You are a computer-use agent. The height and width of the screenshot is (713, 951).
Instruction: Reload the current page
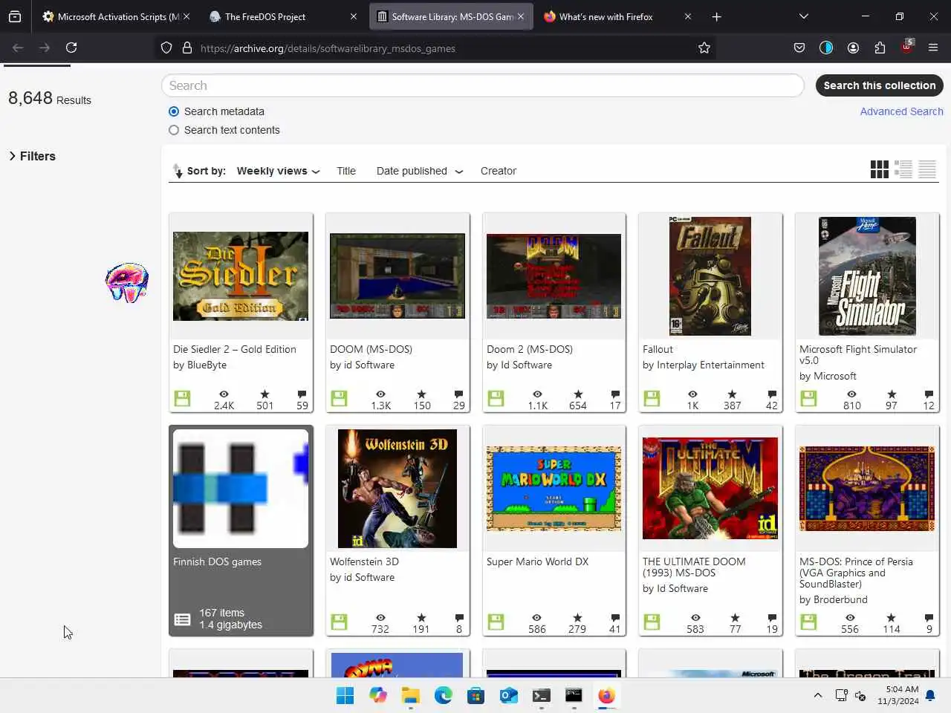tap(71, 48)
